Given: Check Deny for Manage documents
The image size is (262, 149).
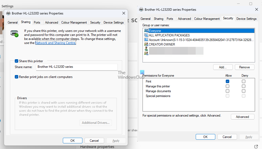Looking at the screenshot, I should pyautogui.click(x=244, y=91).
